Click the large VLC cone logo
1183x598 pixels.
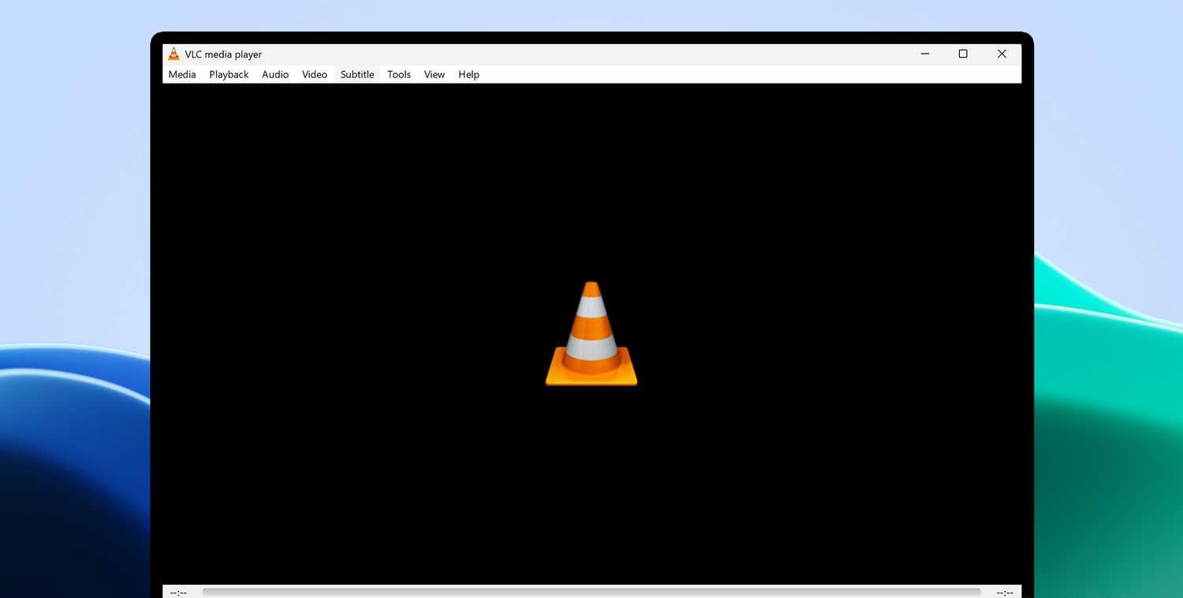point(591,334)
